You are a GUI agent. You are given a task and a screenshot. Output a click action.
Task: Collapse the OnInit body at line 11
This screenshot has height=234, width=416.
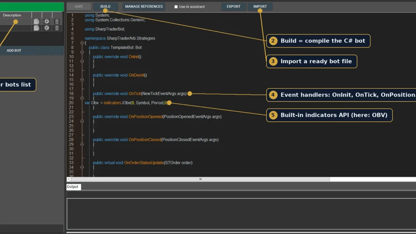(82, 61)
